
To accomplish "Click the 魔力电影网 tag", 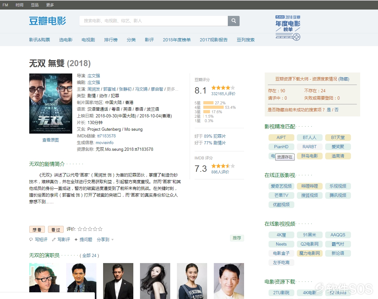I will (310, 253).
